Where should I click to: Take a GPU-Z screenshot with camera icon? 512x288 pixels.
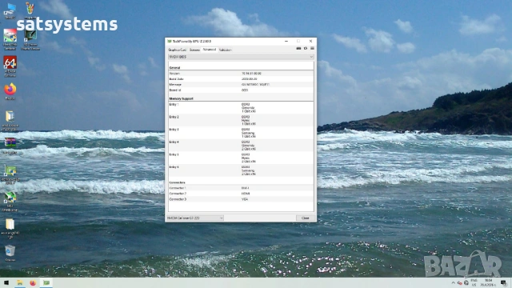tap(298, 48)
